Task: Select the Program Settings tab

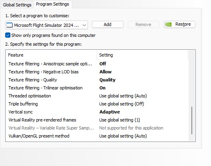Action: 52,4
